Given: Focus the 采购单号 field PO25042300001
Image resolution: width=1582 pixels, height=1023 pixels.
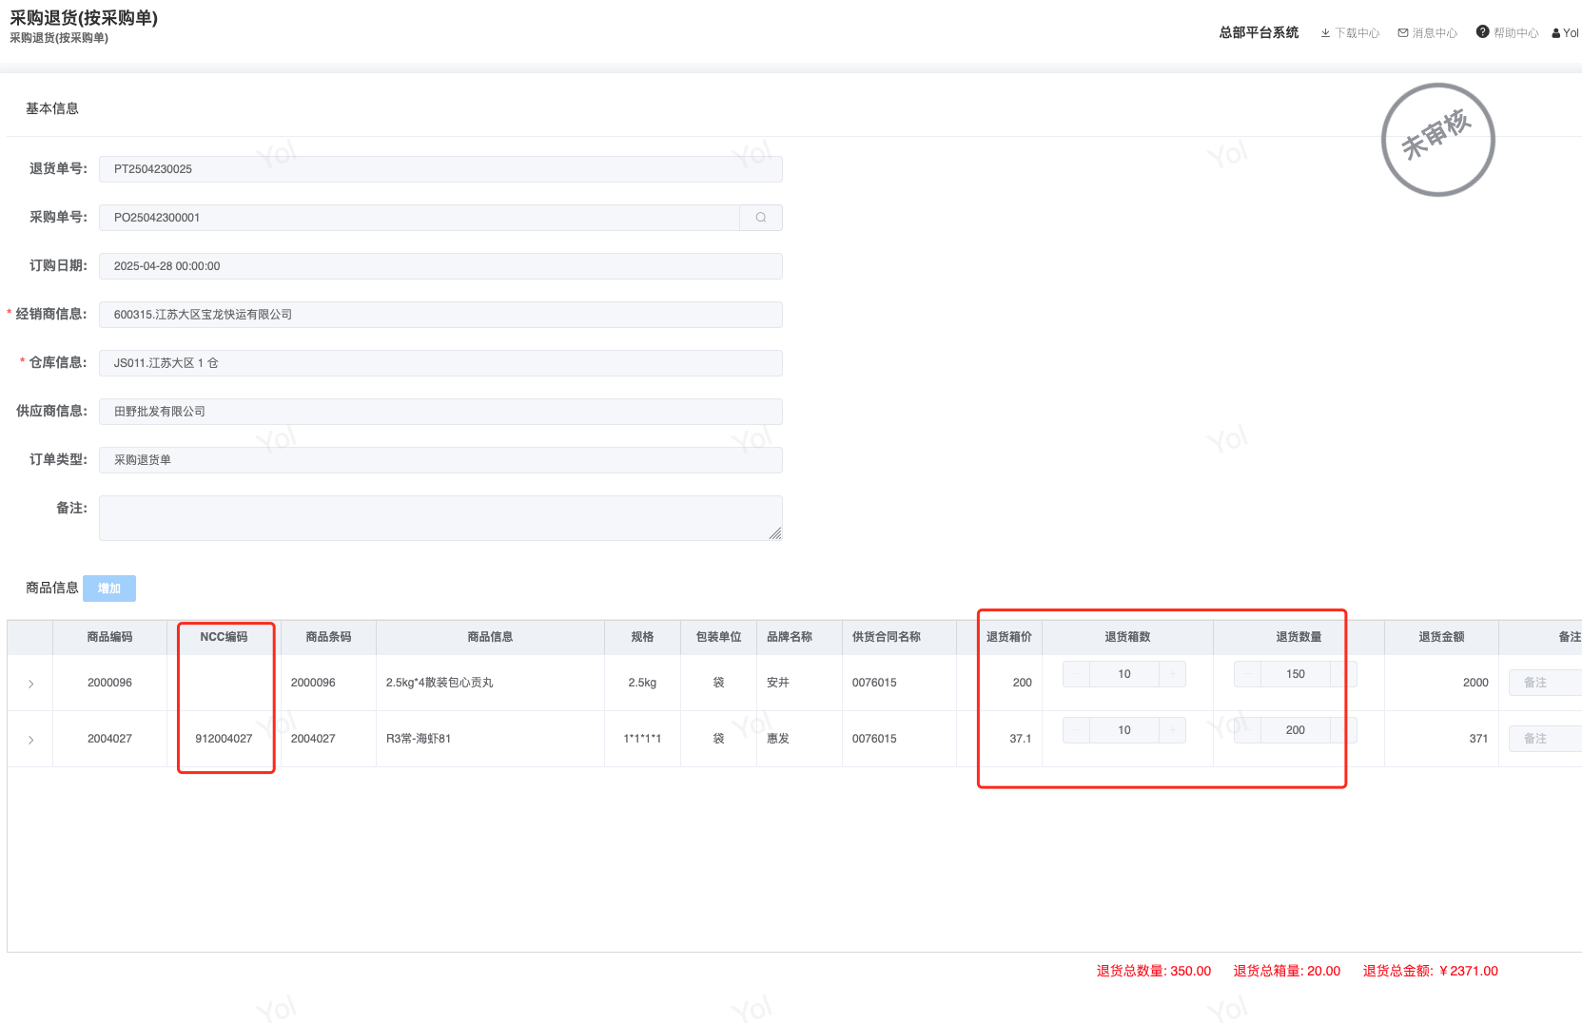Looking at the screenshot, I should click(420, 218).
